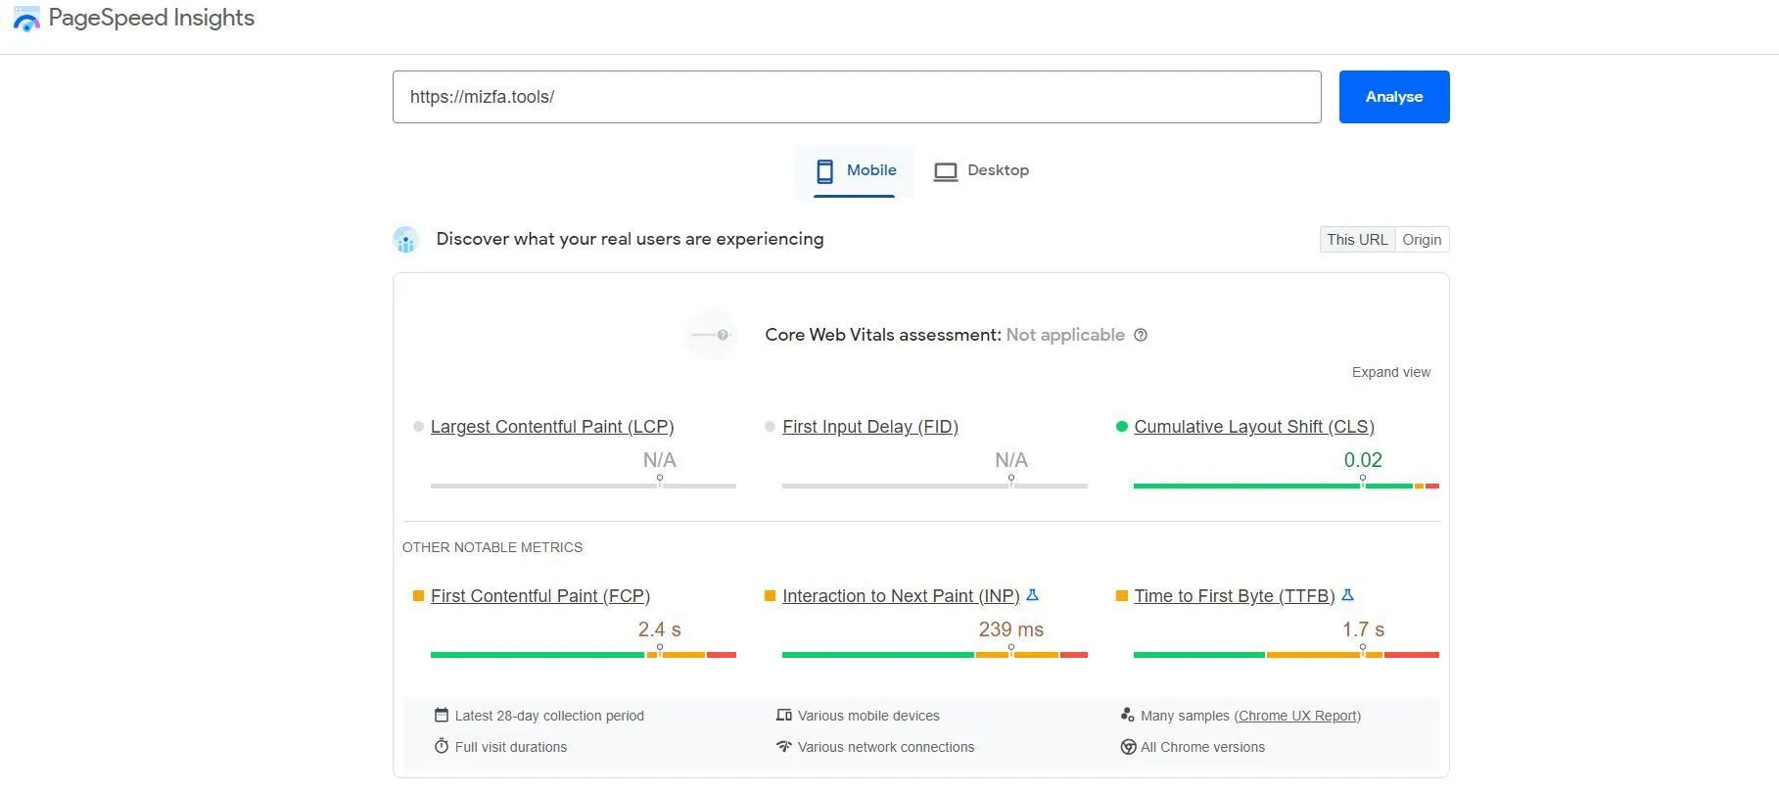Viewport: 1779px width, 791px height.
Task: Click the 2.4 s FCP value
Action: 659,629
